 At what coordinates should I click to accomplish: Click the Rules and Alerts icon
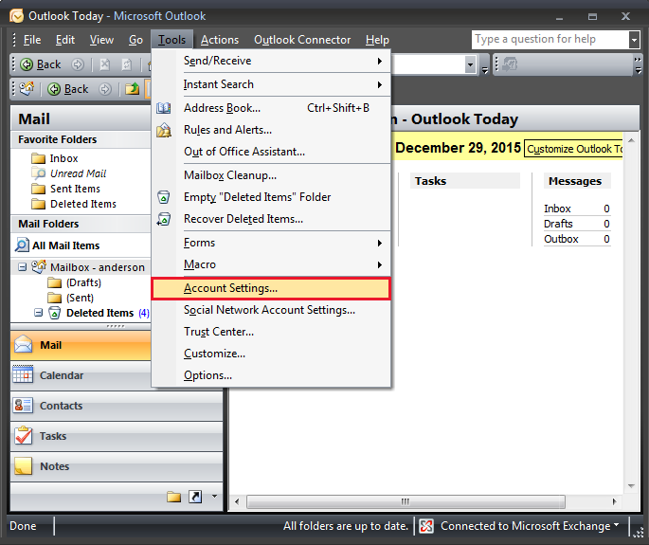coord(164,130)
